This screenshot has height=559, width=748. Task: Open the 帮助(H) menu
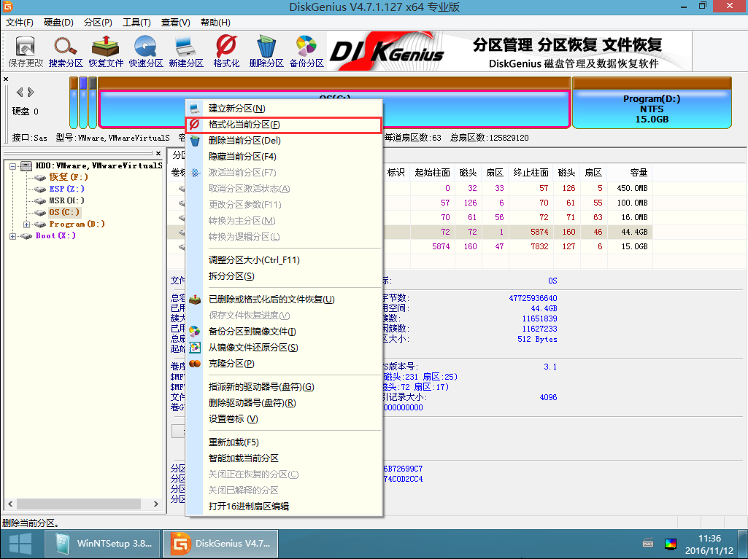click(x=215, y=23)
